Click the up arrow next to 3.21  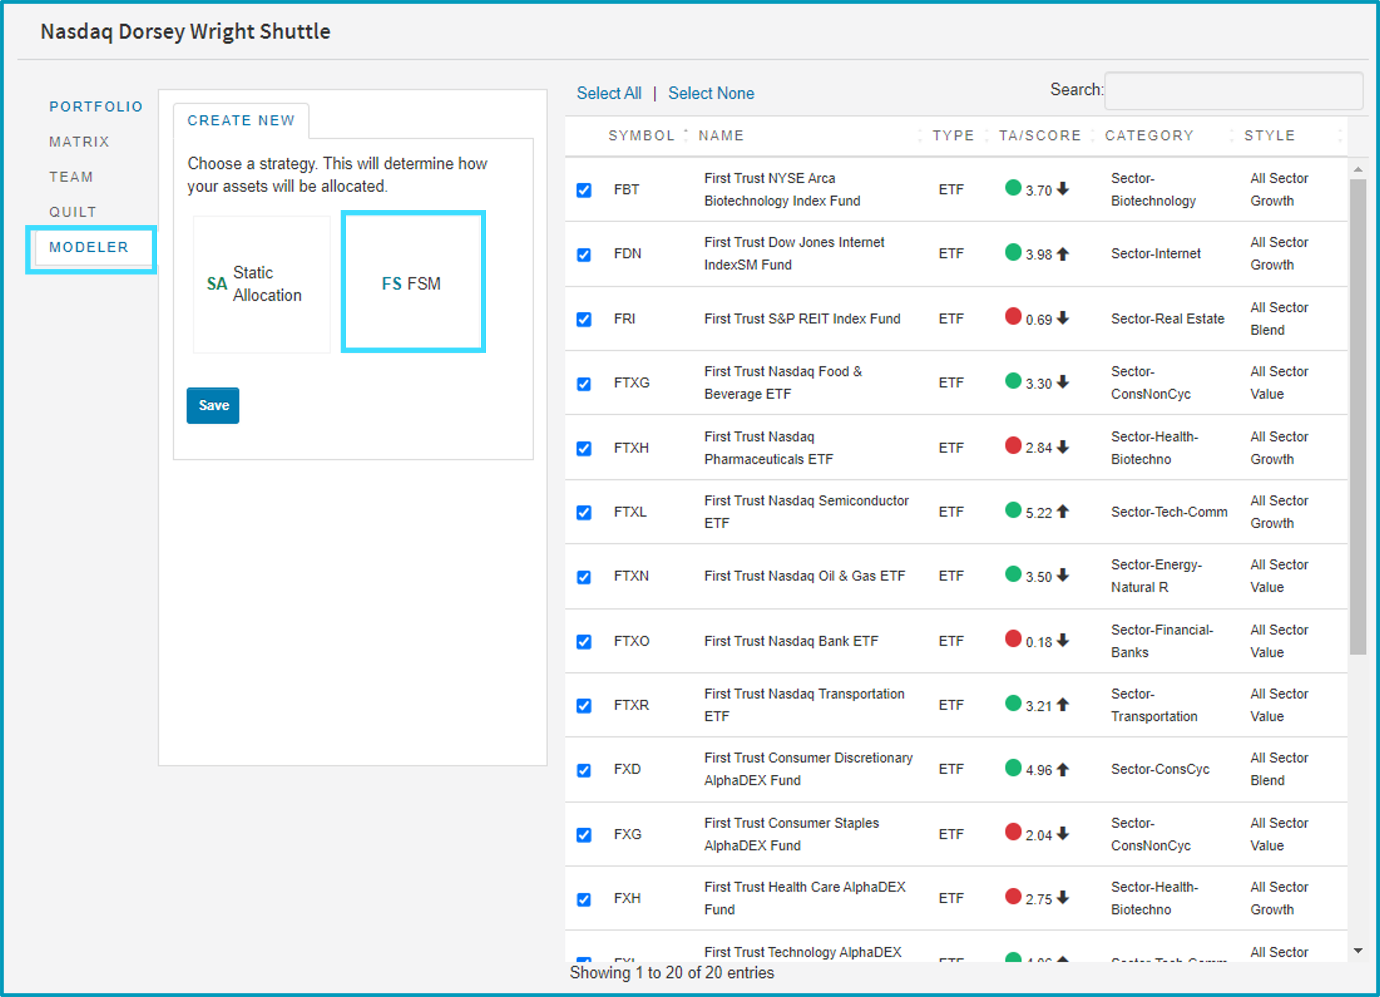(1062, 704)
